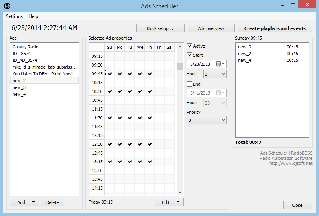The height and width of the screenshot is (216, 319).
Task: Open Ads overview
Action: (x=211, y=28)
